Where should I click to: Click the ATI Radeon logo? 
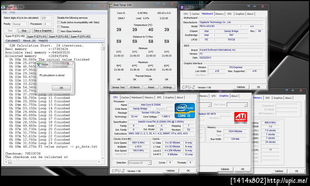[240, 118]
